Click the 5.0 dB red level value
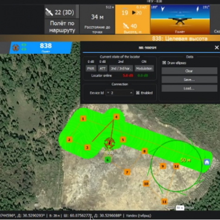This screenshot has height=220, width=220. point(128,75)
